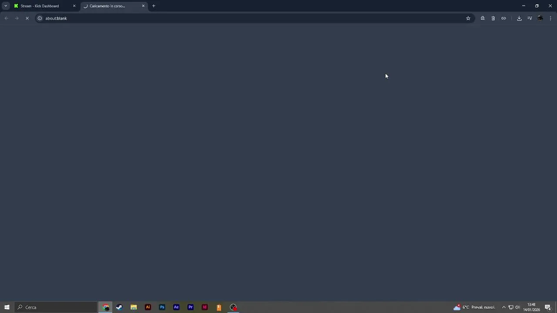557x313 pixels.
Task: Launch Steam from the taskbar
Action: tap(119, 307)
